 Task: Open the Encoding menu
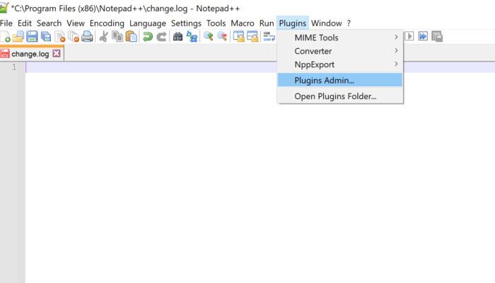tap(106, 23)
